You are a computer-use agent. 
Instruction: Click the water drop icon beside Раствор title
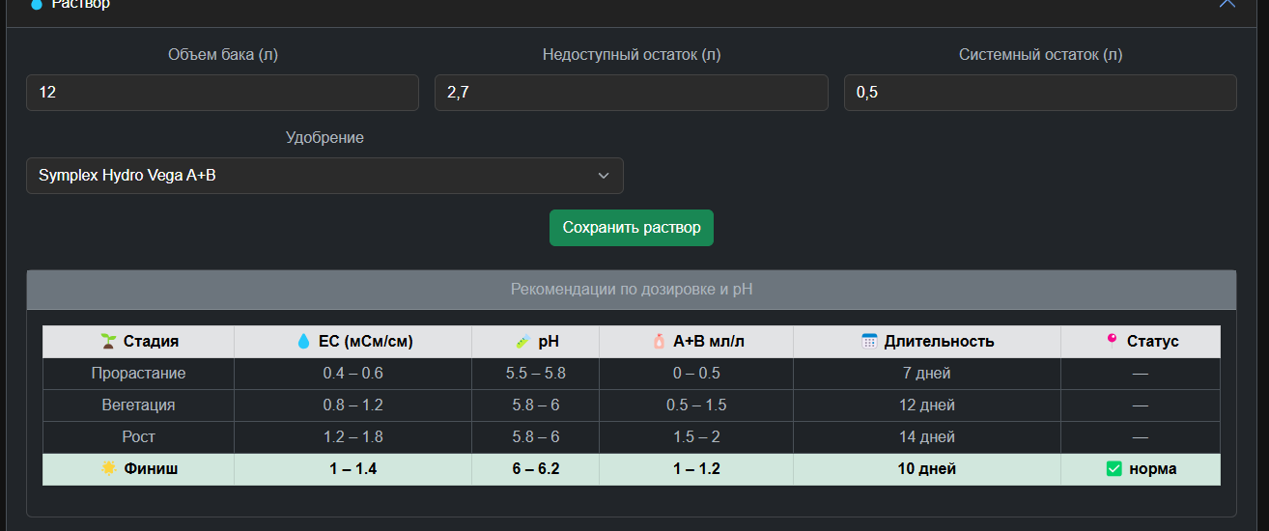click(x=37, y=4)
